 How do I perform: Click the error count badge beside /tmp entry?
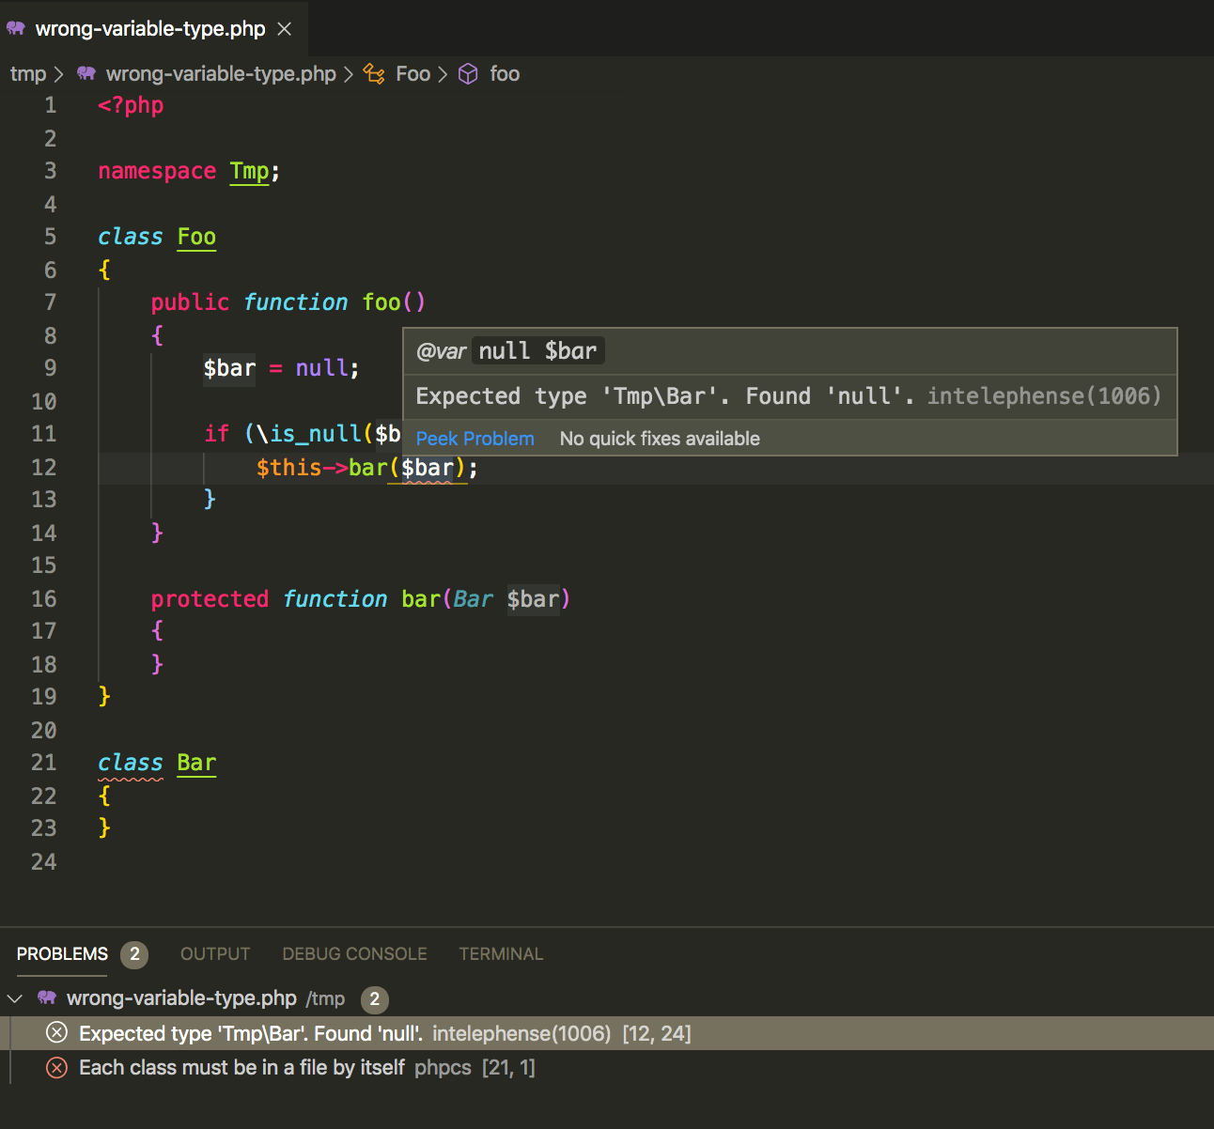coord(374,999)
